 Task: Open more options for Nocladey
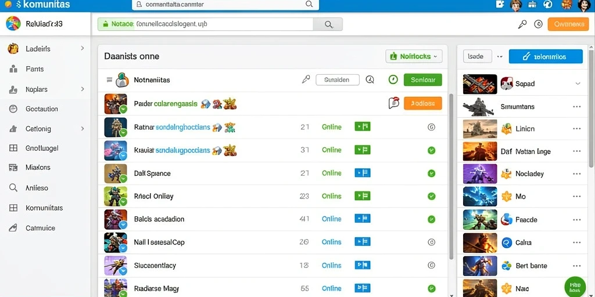click(x=577, y=174)
